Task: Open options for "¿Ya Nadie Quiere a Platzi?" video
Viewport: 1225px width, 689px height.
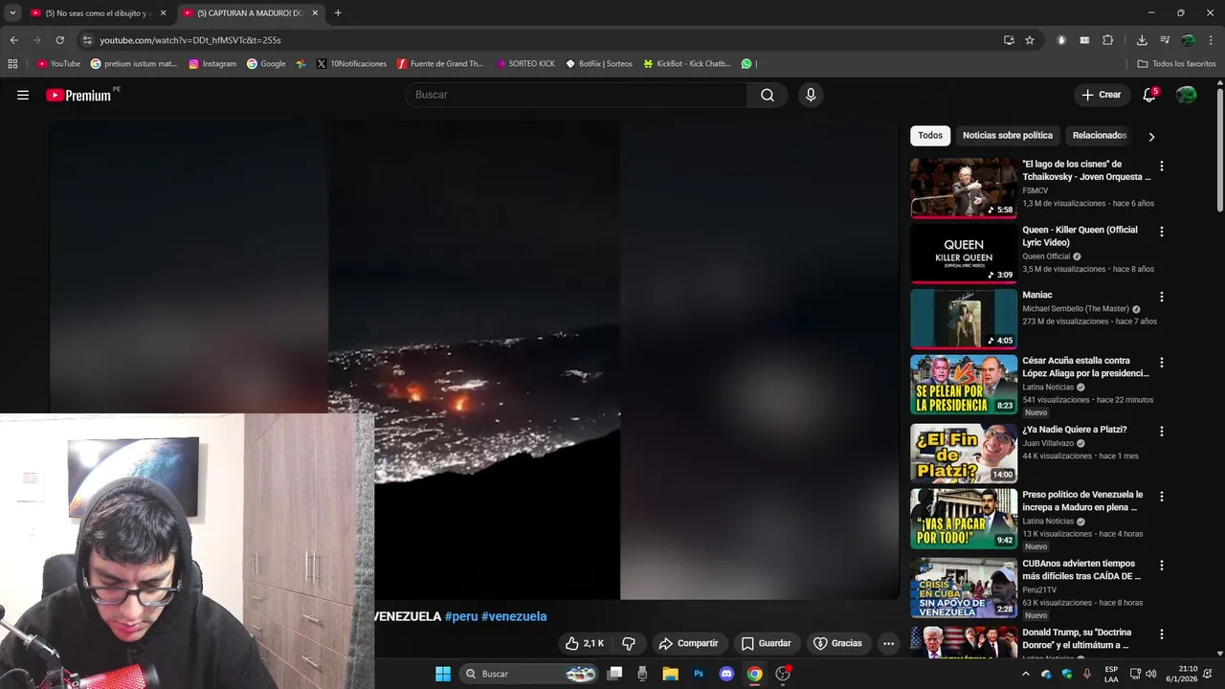Action: (x=1162, y=432)
